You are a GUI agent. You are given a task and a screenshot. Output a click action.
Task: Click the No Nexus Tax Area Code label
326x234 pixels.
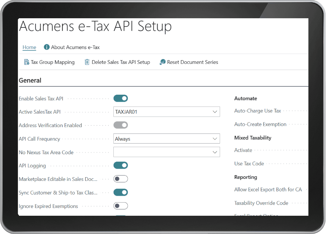tap(46, 153)
